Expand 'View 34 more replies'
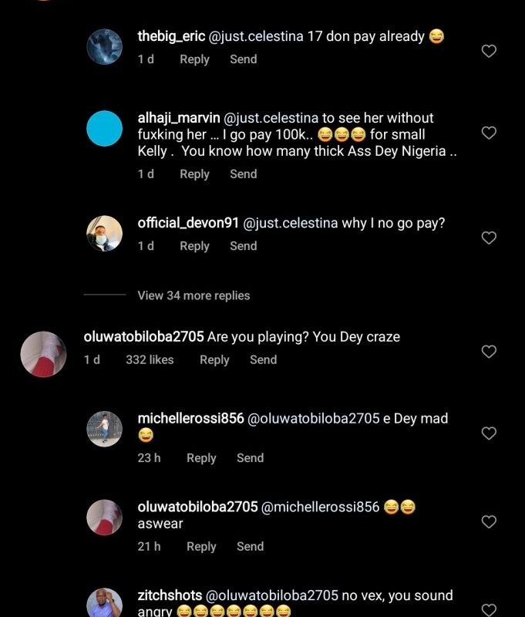Image resolution: width=525 pixels, height=617 pixels. coord(194,295)
